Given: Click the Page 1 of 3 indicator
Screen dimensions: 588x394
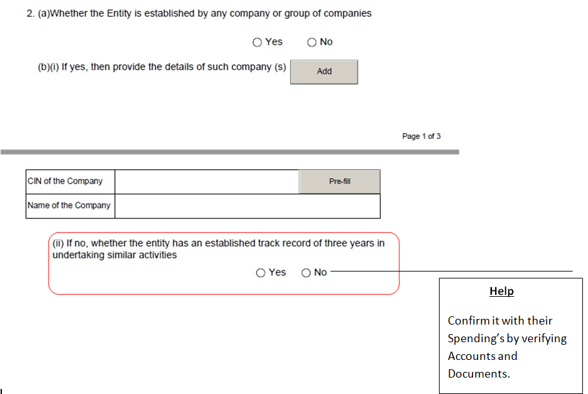Looking at the screenshot, I should pos(421,136).
